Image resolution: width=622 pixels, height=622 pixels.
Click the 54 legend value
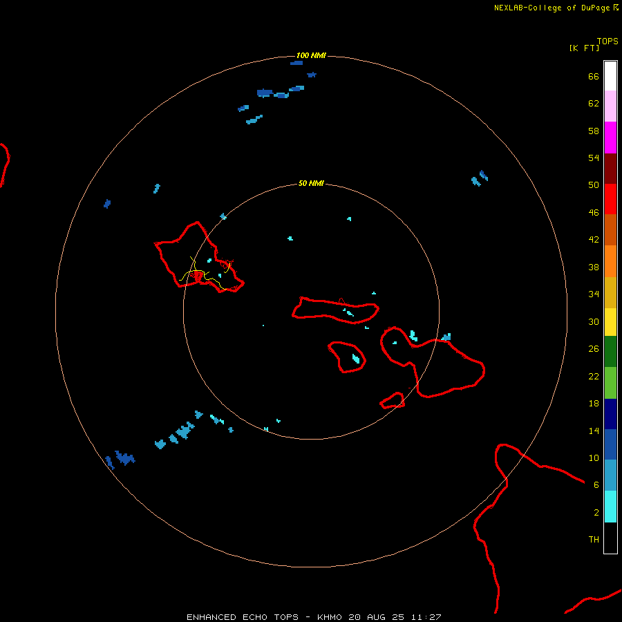click(x=594, y=158)
